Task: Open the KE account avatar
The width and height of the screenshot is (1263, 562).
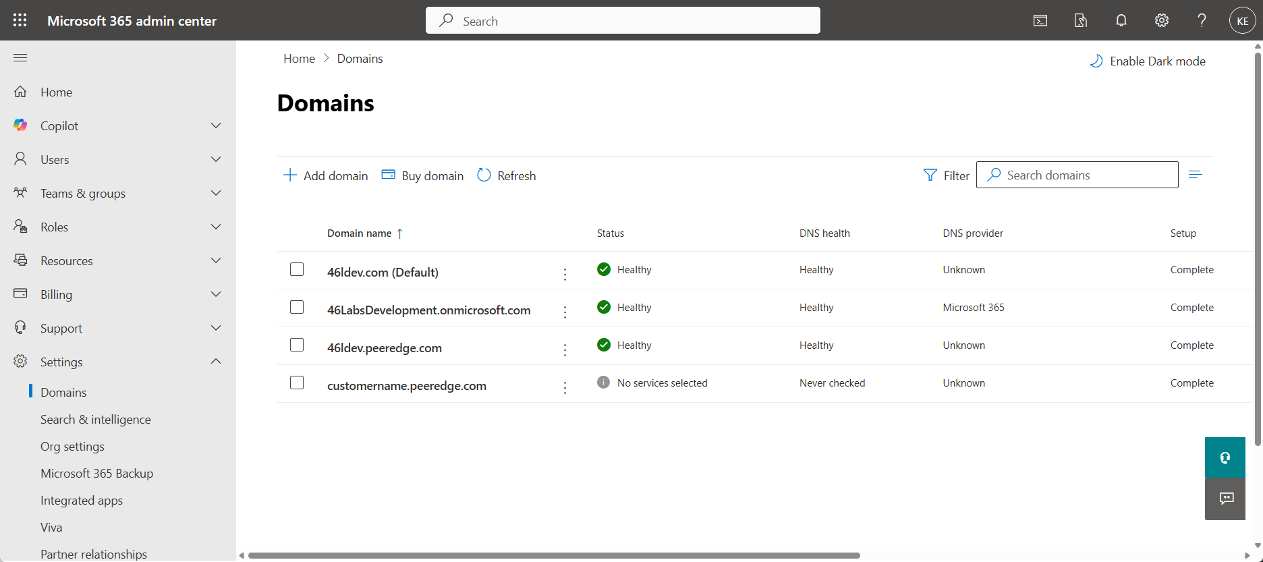Action: [x=1242, y=21]
